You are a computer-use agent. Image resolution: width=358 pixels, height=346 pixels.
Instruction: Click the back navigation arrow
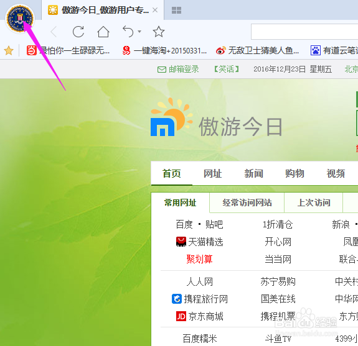54,32
